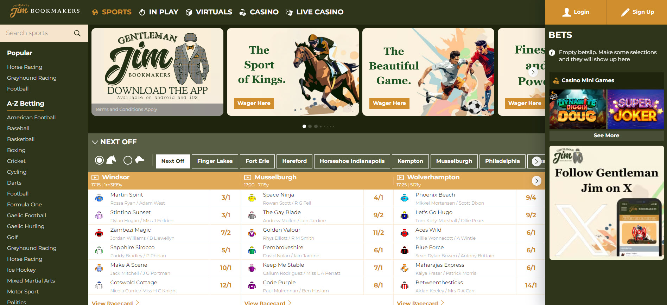This screenshot has width=667, height=305.
Task: Click Pembrokeshire's green silk icon
Action: tap(252, 251)
